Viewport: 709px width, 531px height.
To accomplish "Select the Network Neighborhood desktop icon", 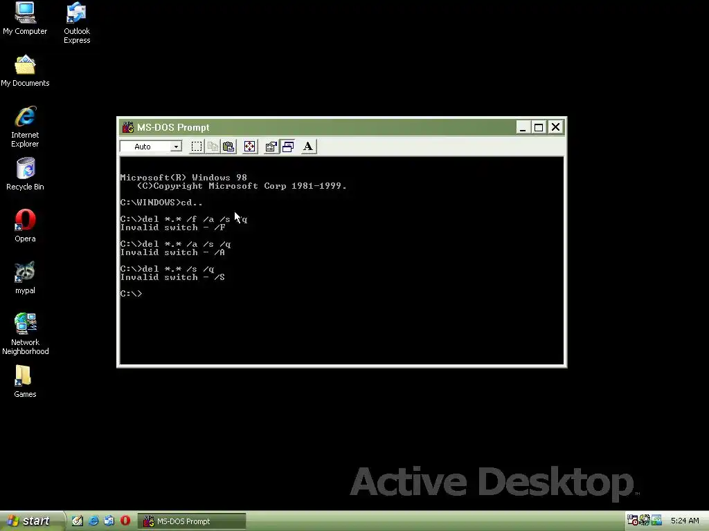I will click(x=25, y=334).
